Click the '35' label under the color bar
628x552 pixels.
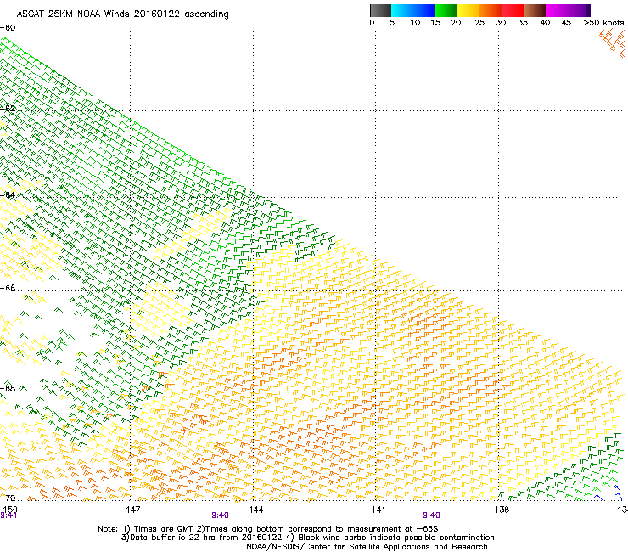(523, 23)
